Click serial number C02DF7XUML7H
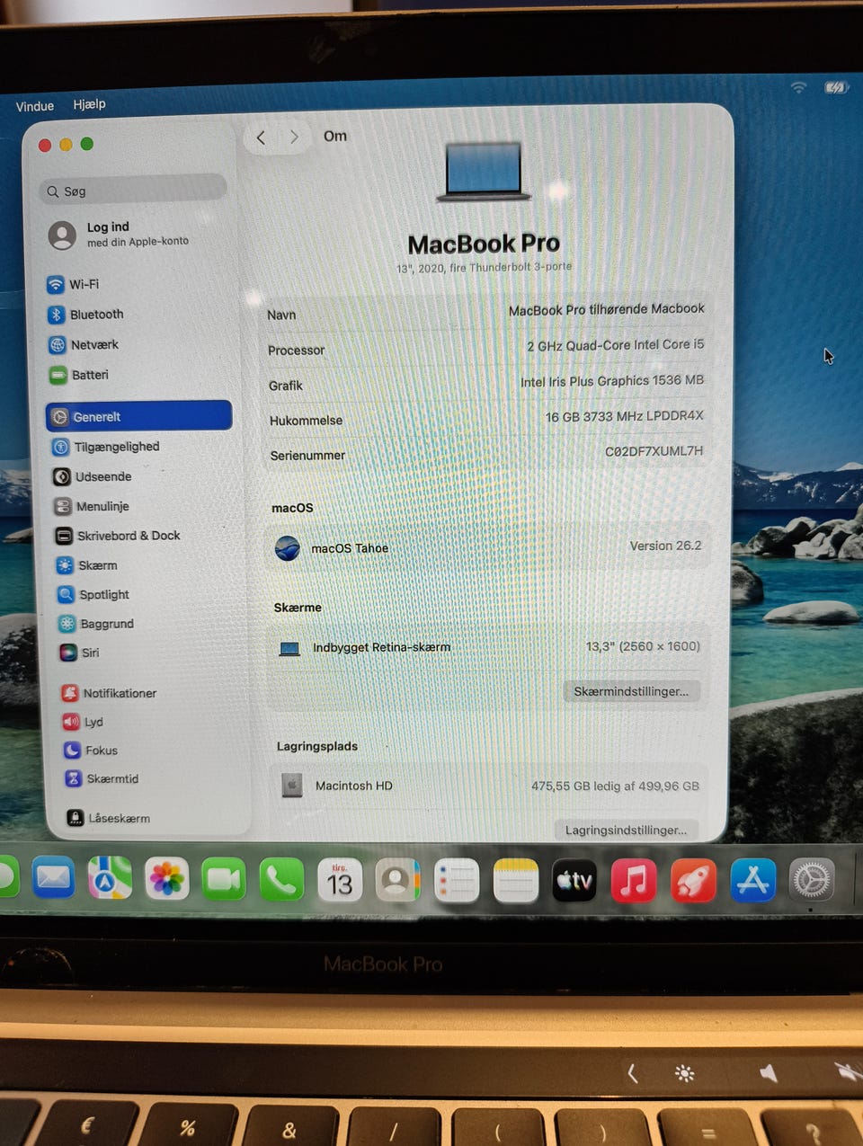This screenshot has width=863, height=1146. coord(654,451)
